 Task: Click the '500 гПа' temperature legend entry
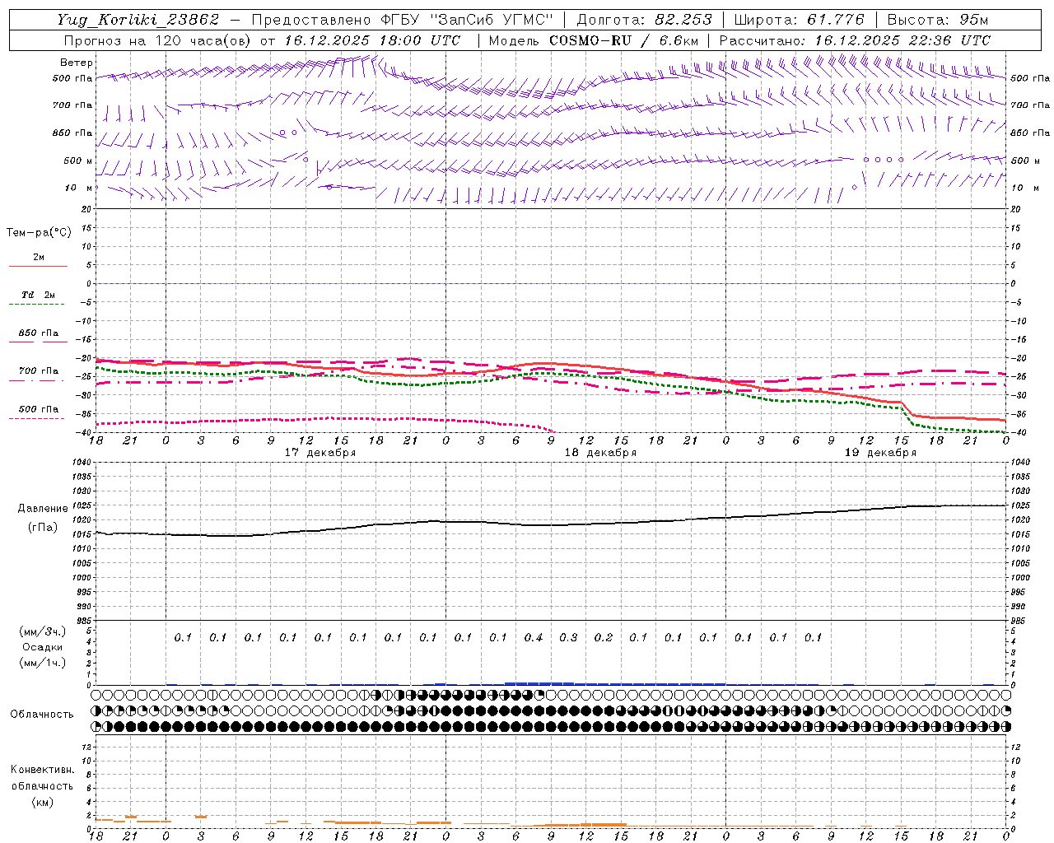[39, 409]
